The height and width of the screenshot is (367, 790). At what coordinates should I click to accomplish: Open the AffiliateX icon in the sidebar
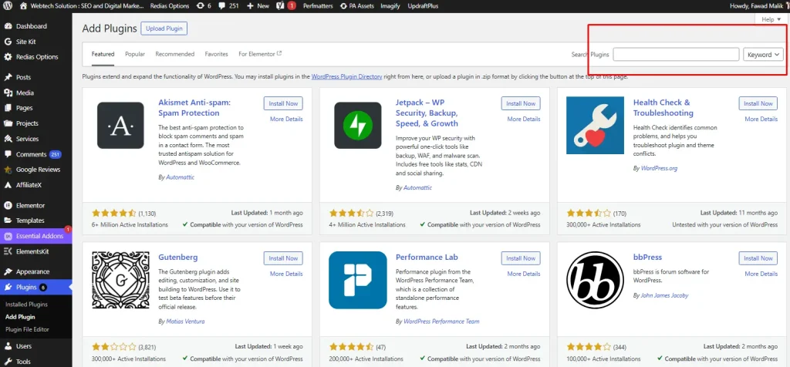coord(8,185)
